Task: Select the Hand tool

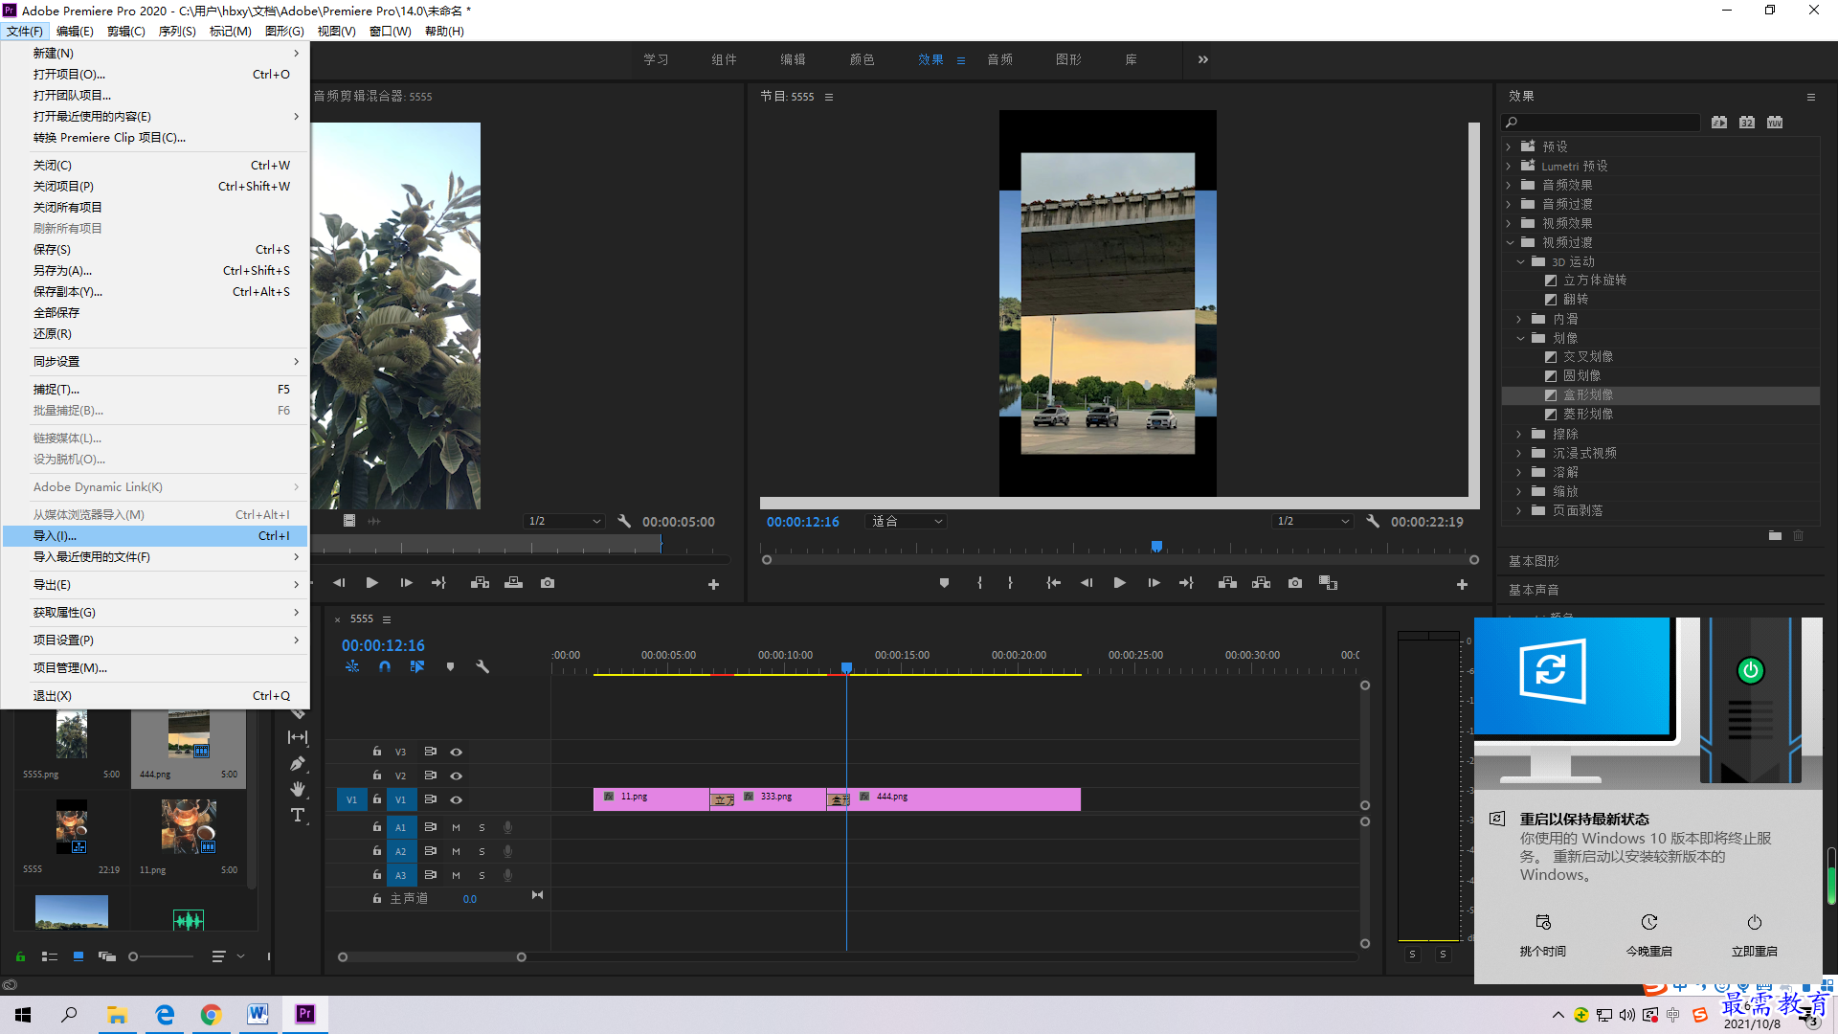Action: click(x=298, y=789)
